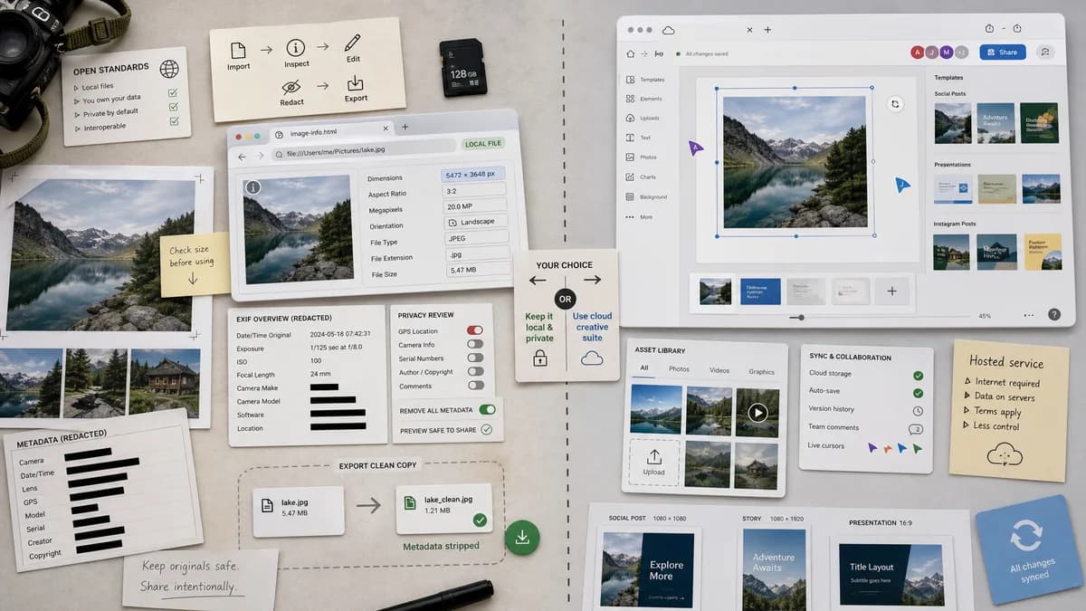Click the LOCAL FILE badge
The image size is (1086, 611).
481,144
